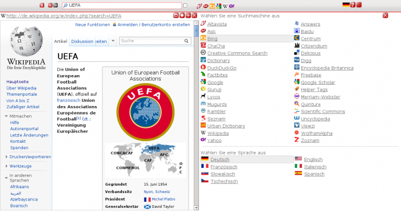Click the red pause button in the toolbar

click(42, 5)
